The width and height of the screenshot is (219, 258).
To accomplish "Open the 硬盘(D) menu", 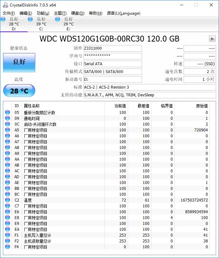I will pos(78,13).
